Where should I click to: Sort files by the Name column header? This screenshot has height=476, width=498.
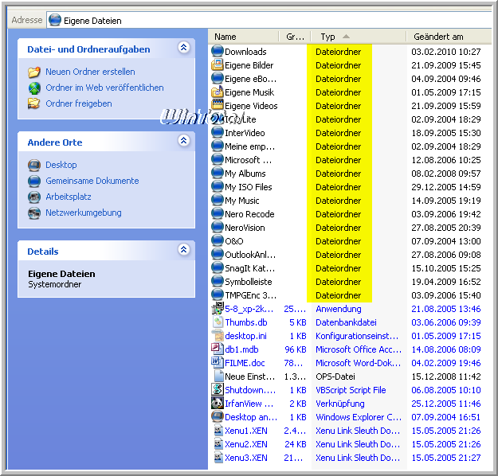pyautogui.click(x=243, y=37)
